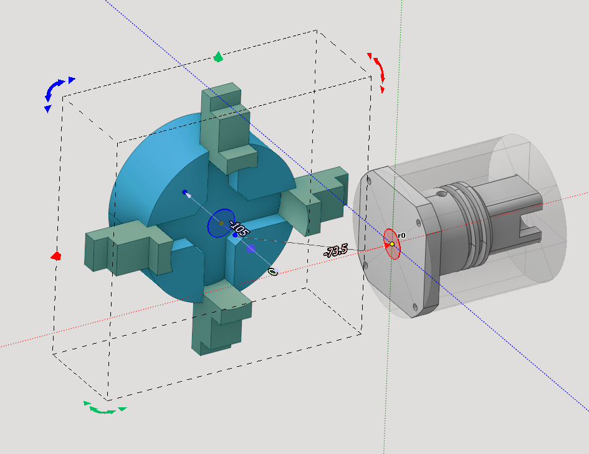Click the red rotation arrow handle

pos(378,70)
